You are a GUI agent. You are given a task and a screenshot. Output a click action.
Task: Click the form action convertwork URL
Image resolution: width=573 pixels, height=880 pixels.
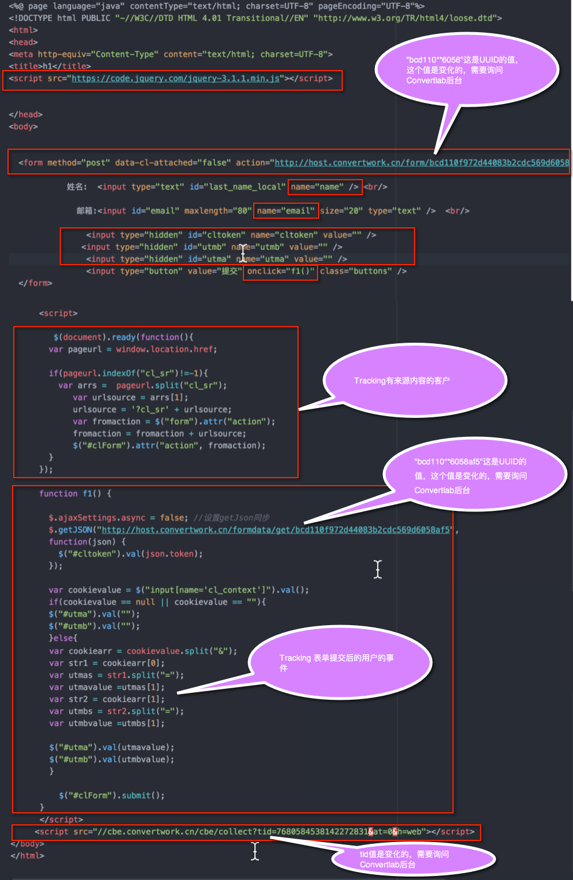(x=421, y=162)
